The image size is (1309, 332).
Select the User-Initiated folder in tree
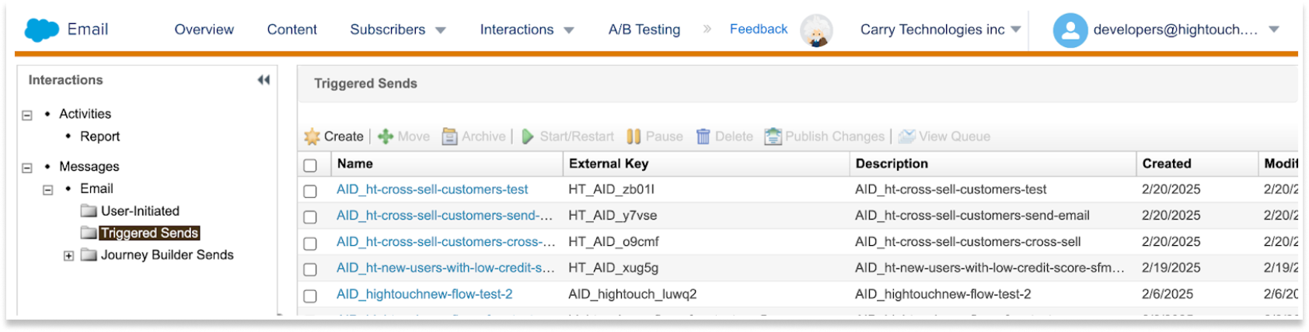139,211
